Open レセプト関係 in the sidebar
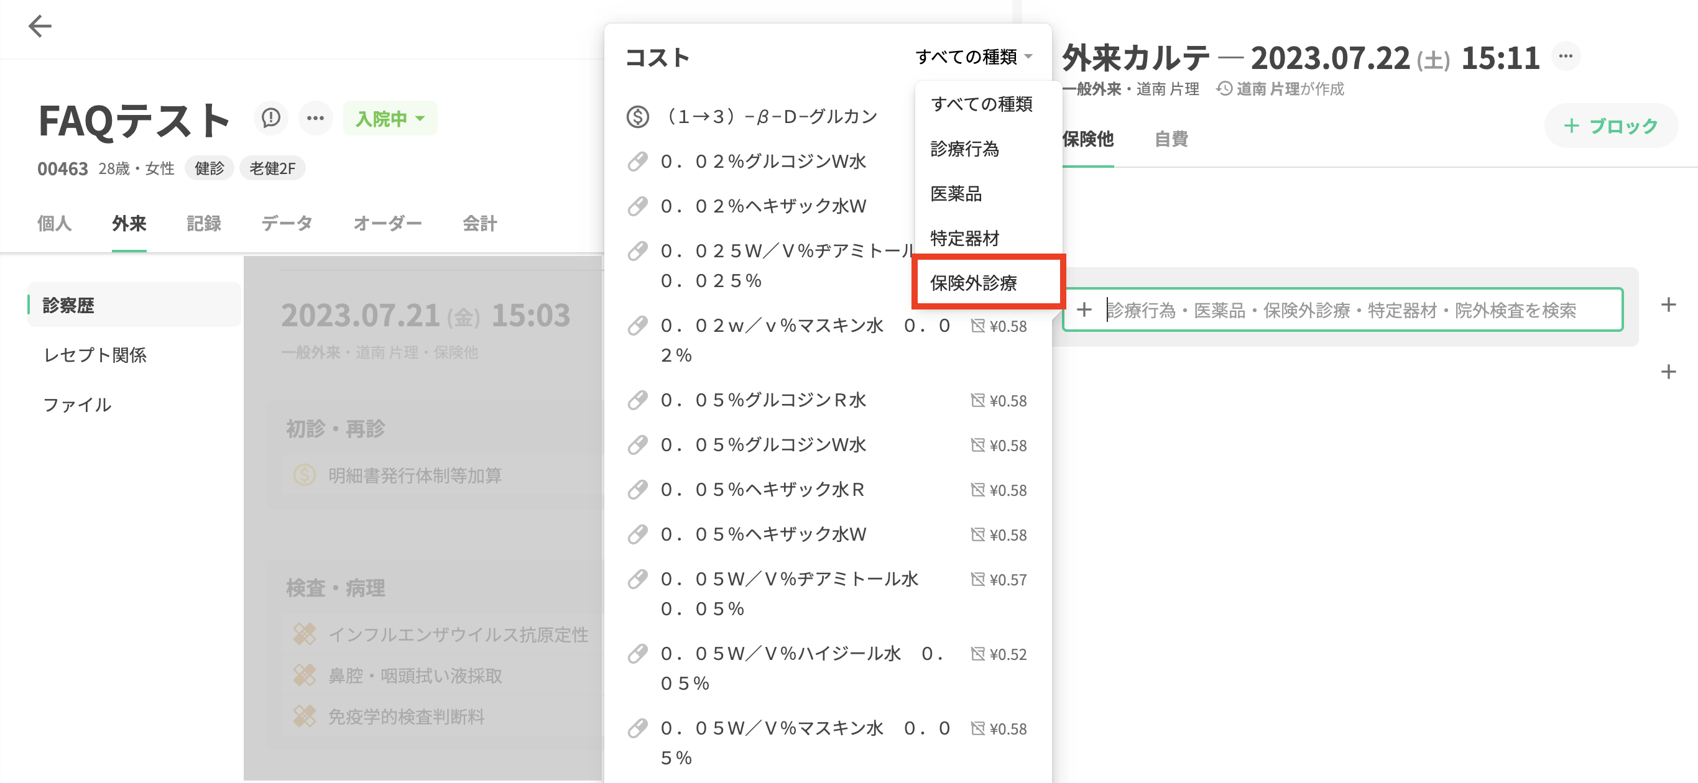The width and height of the screenshot is (1698, 783). point(95,355)
